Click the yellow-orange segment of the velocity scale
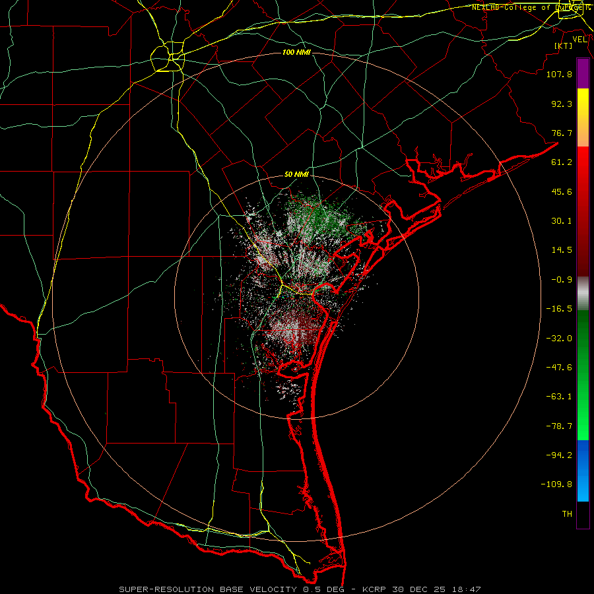 click(583, 117)
